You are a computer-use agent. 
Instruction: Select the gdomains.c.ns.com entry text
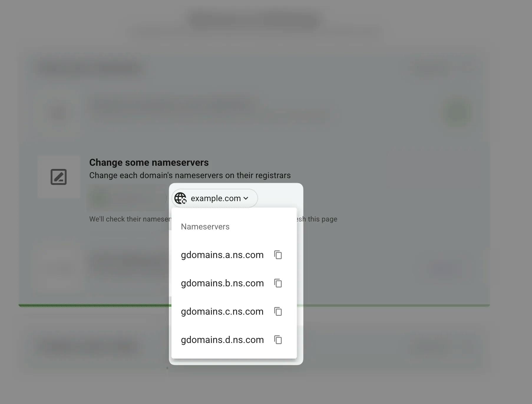(222, 311)
